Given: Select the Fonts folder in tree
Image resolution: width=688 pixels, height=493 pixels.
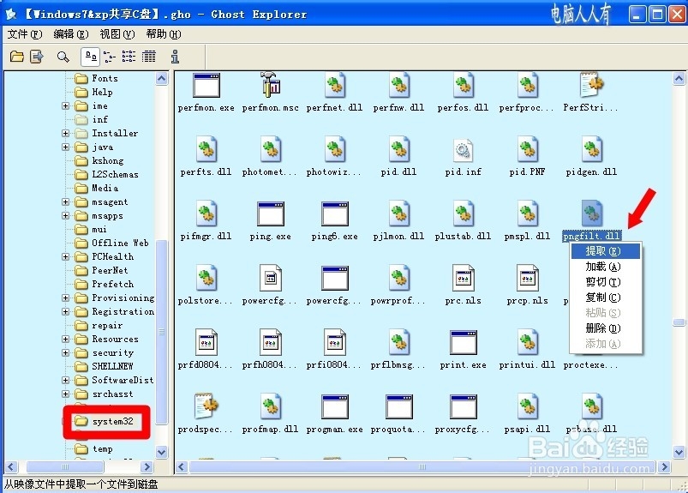Looking at the screenshot, I should pos(105,78).
